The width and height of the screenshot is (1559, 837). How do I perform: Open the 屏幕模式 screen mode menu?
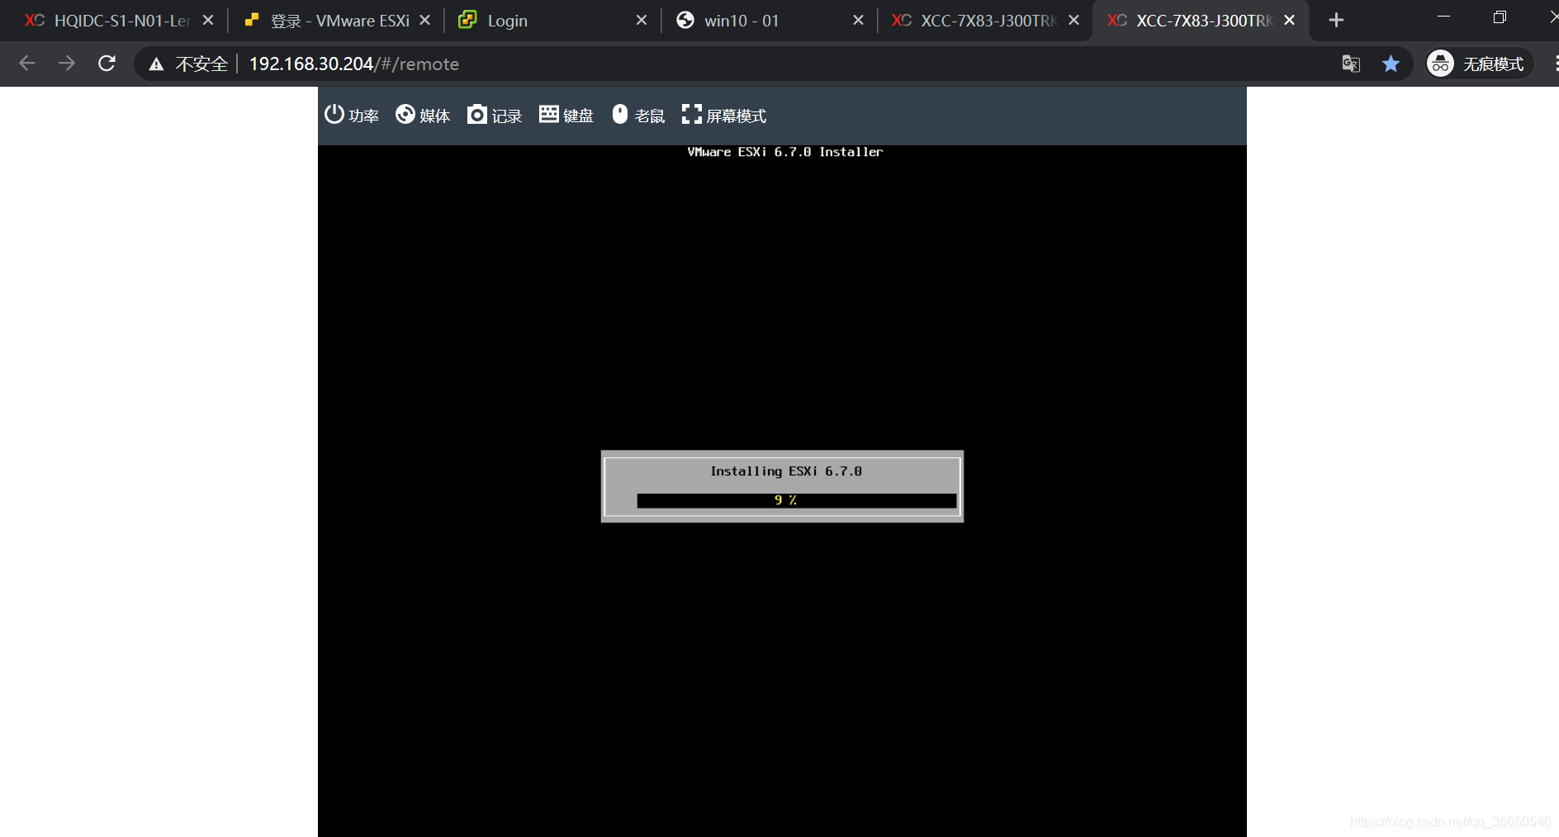coord(724,116)
